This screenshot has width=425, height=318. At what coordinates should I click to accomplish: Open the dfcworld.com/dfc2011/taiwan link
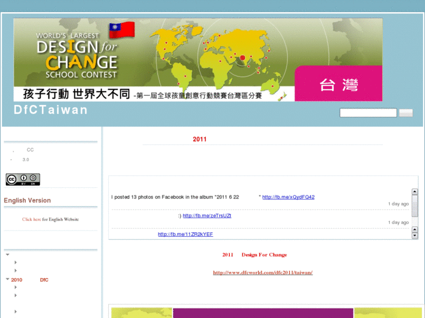pos(262,272)
